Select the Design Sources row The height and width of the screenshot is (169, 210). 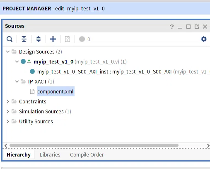[x=41, y=52]
